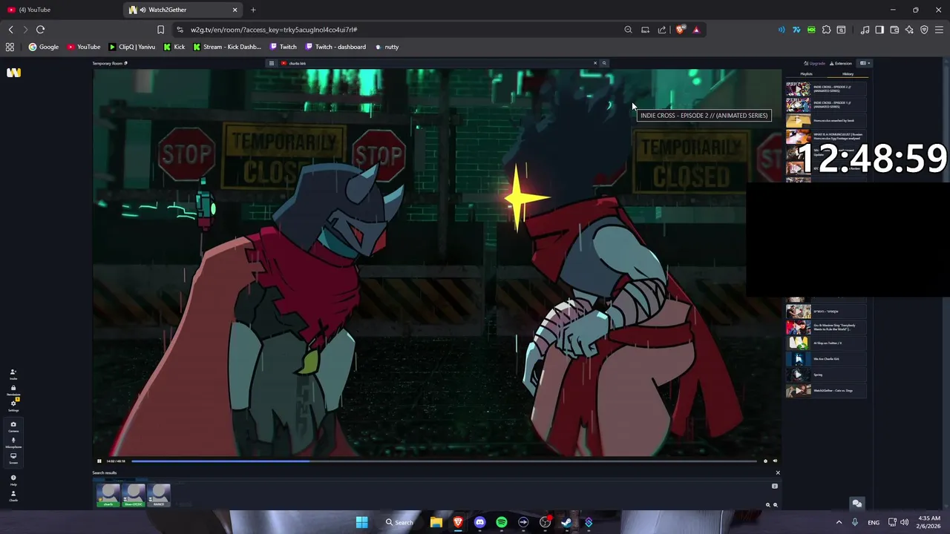Image resolution: width=950 pixels, height=534 pixels.
Task: Click the Watch2Gether logo
Action: coord(13,73)
